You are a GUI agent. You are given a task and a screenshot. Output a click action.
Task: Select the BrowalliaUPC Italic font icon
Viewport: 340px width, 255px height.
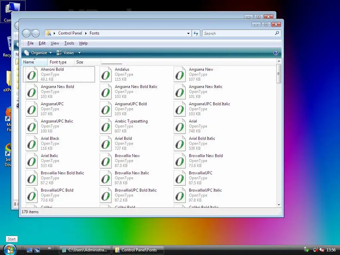(x=180, y=195)
